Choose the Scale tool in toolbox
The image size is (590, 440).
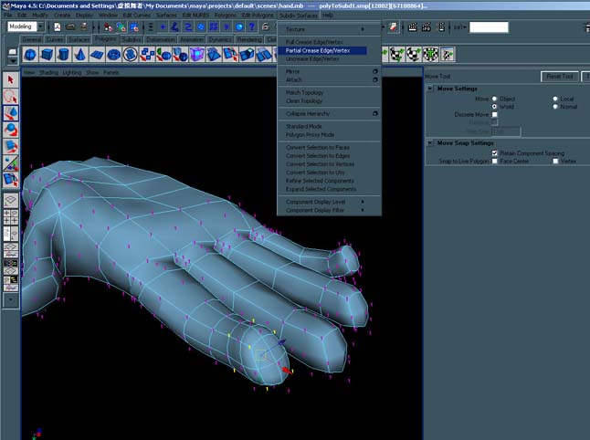point(11,146)
